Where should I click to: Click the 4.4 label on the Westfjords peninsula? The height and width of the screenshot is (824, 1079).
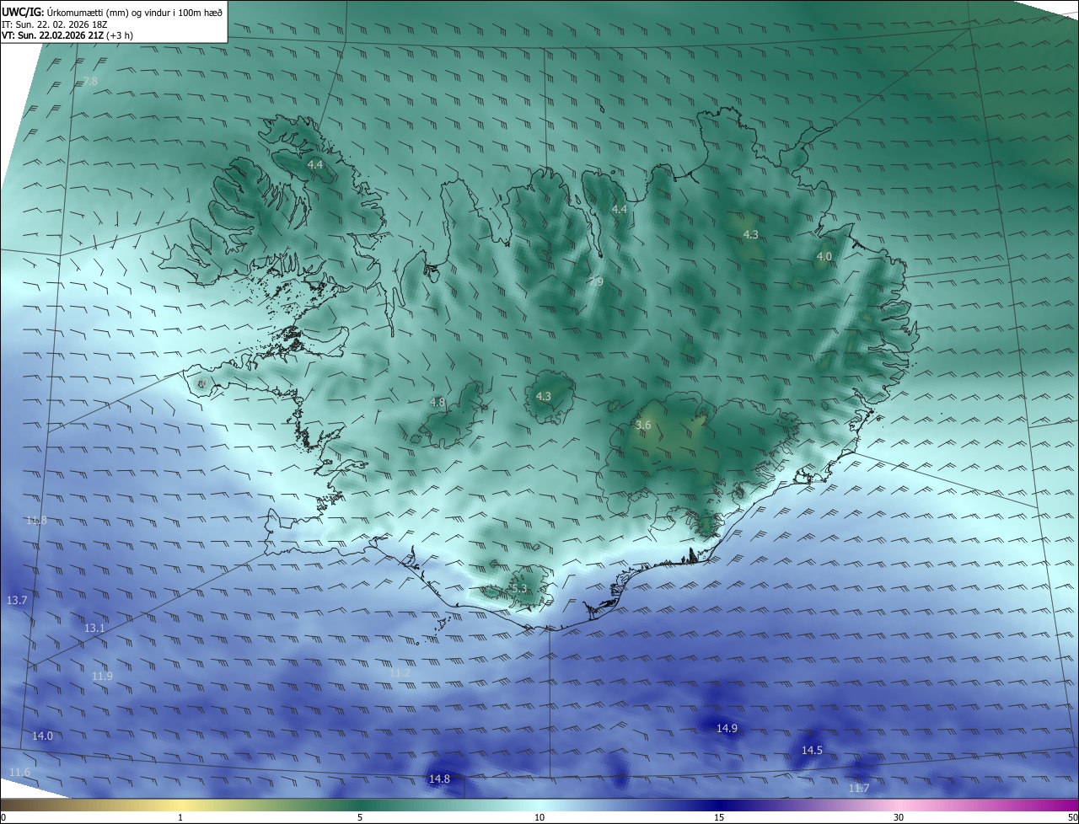pos(315,164)
